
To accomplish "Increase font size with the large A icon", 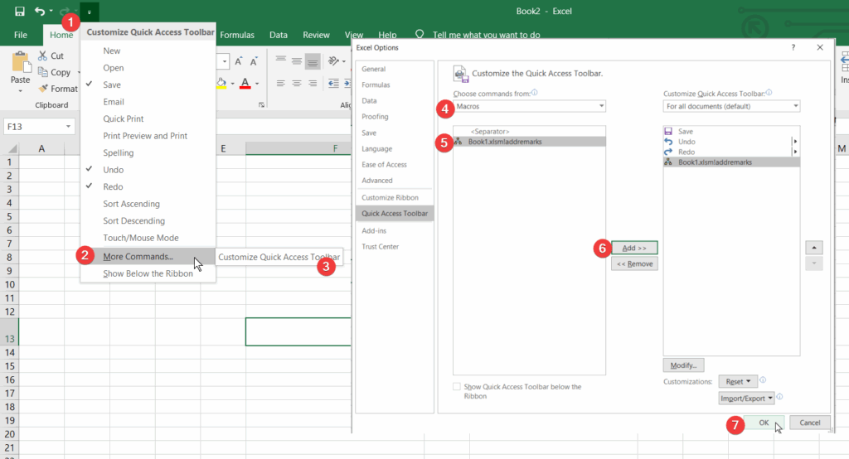I will pyautogui.click(x=238, y=61).
